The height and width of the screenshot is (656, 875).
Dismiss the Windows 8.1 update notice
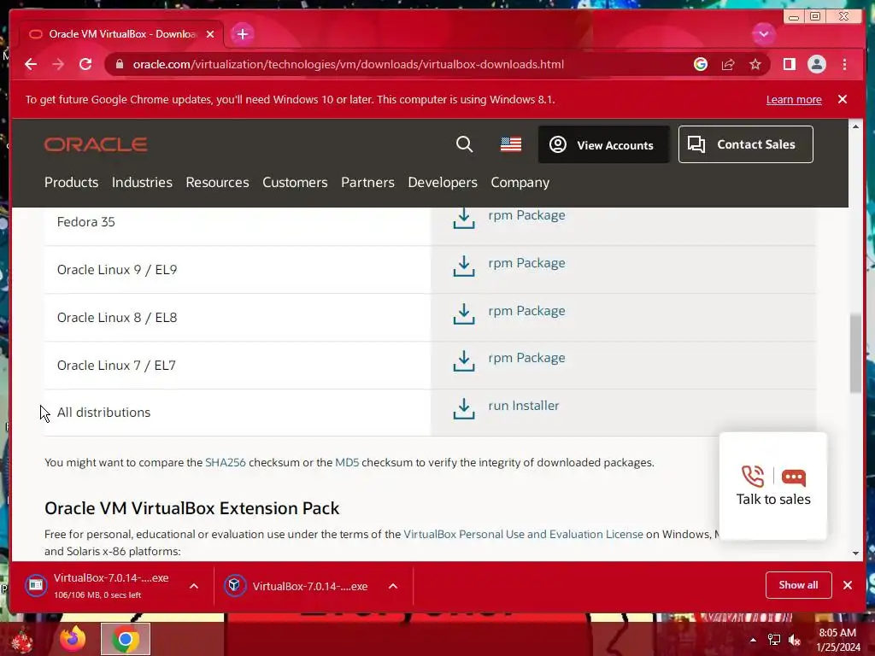tap(842, 99)
